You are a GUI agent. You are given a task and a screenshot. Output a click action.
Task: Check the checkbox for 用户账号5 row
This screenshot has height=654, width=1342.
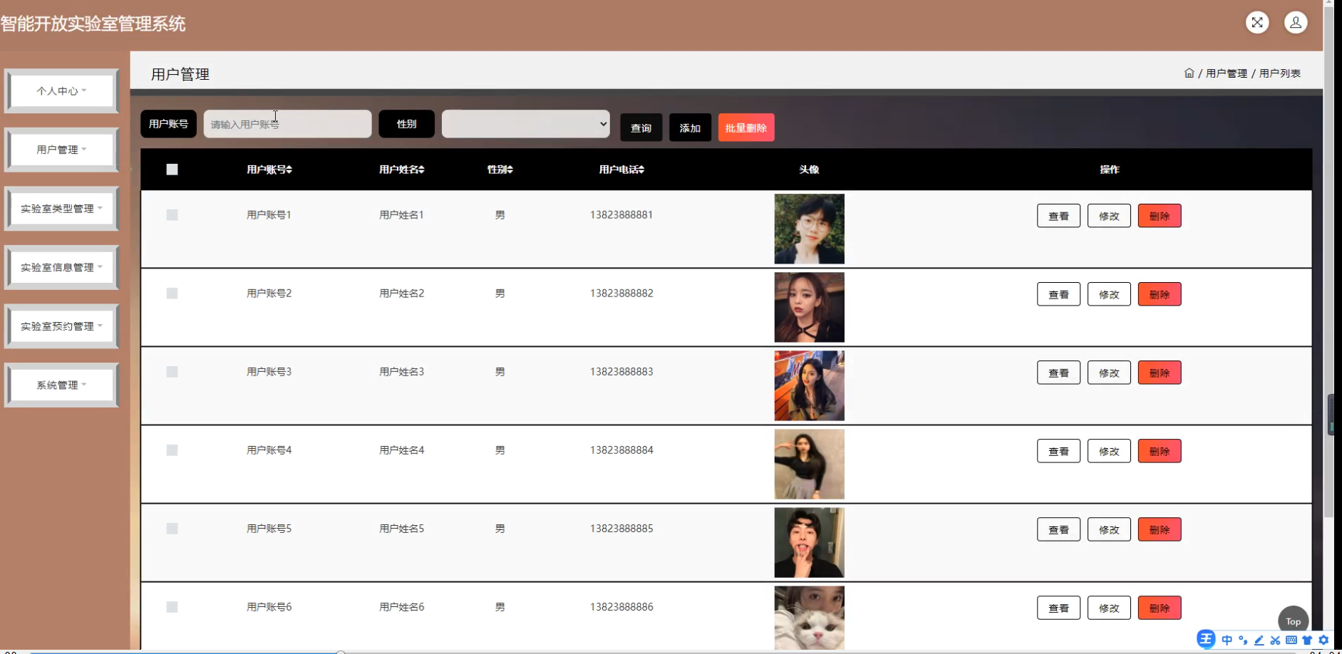click(x=172, y=529)
